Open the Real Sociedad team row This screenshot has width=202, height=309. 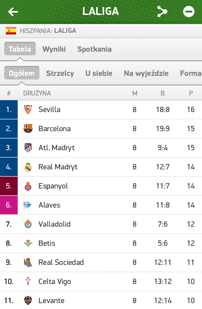coord(101,262)
